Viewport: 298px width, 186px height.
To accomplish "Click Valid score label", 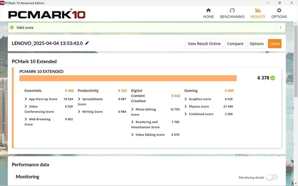I will (25, 28).
